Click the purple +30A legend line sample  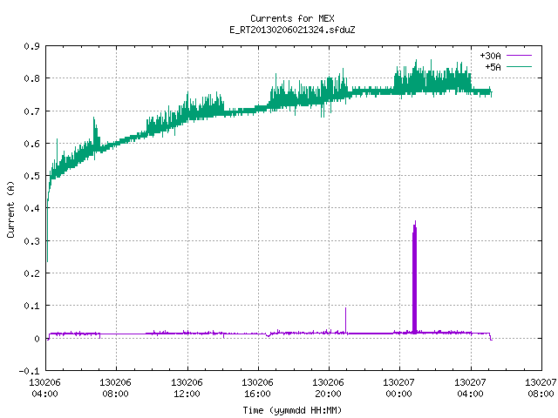coord(519,56)
